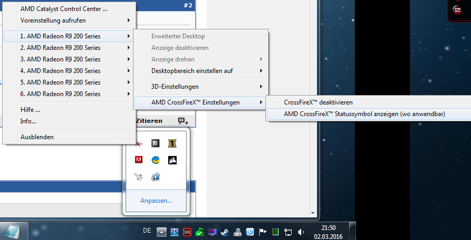This screenshot has width=471, height=240.
Task: Toggle AMD CrossFireX Statussymbol anzeigen option
Action: [369, 114]
